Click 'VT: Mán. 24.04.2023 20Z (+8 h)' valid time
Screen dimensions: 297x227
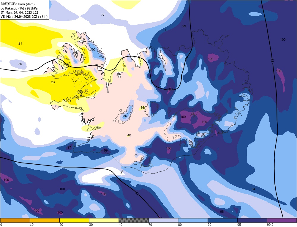[x=24, y=16]
